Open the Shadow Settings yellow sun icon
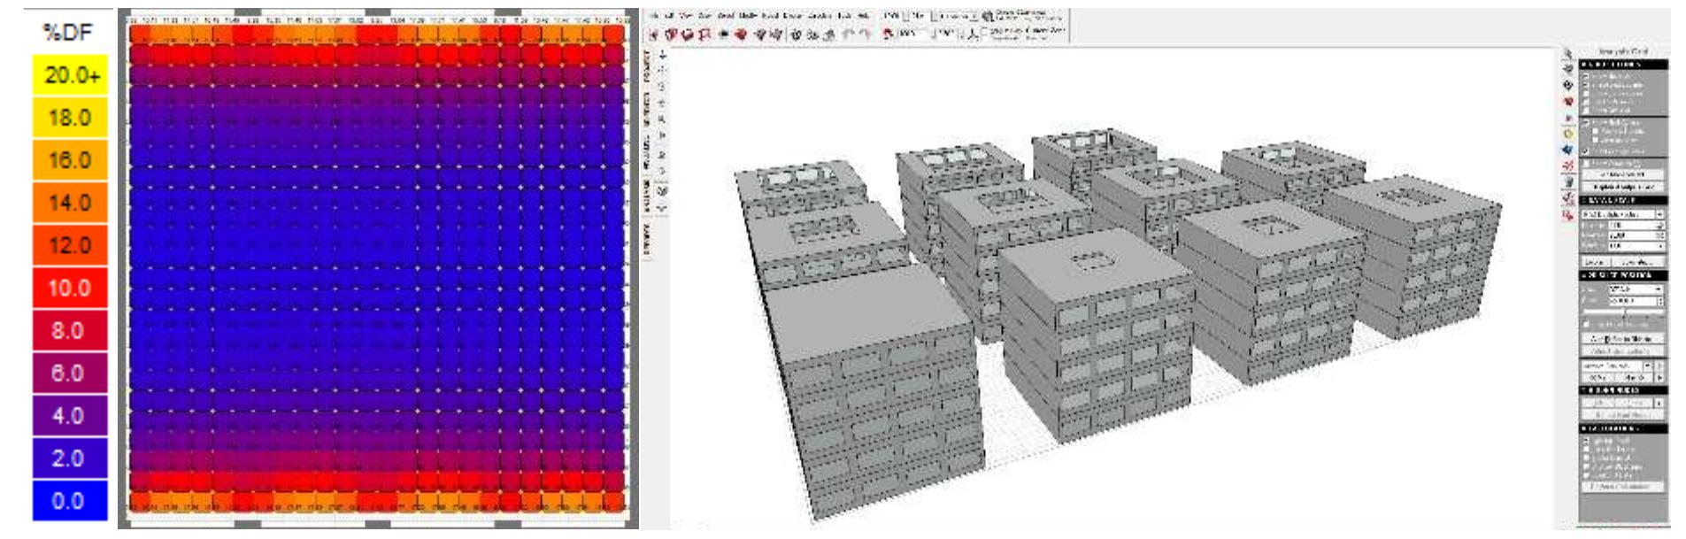The height and width of the screenshot is (539, 1686). [1568, 134]
